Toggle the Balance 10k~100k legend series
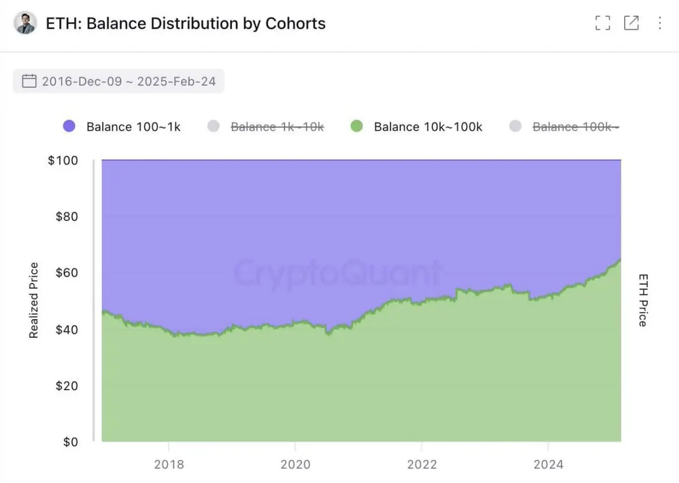 tap(416, 127)
